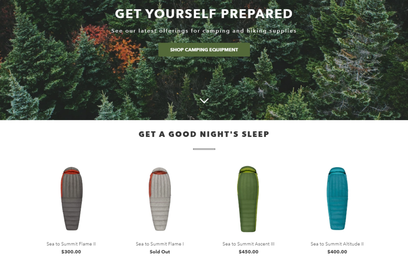Click the $300.00 price label
The width and height of the screenshot is (408, 259).
[71, 252]
